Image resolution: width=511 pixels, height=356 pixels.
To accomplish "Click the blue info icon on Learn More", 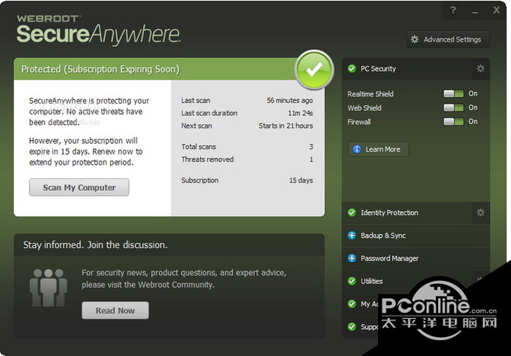I will pyautogui.click(x=357, y=149).
